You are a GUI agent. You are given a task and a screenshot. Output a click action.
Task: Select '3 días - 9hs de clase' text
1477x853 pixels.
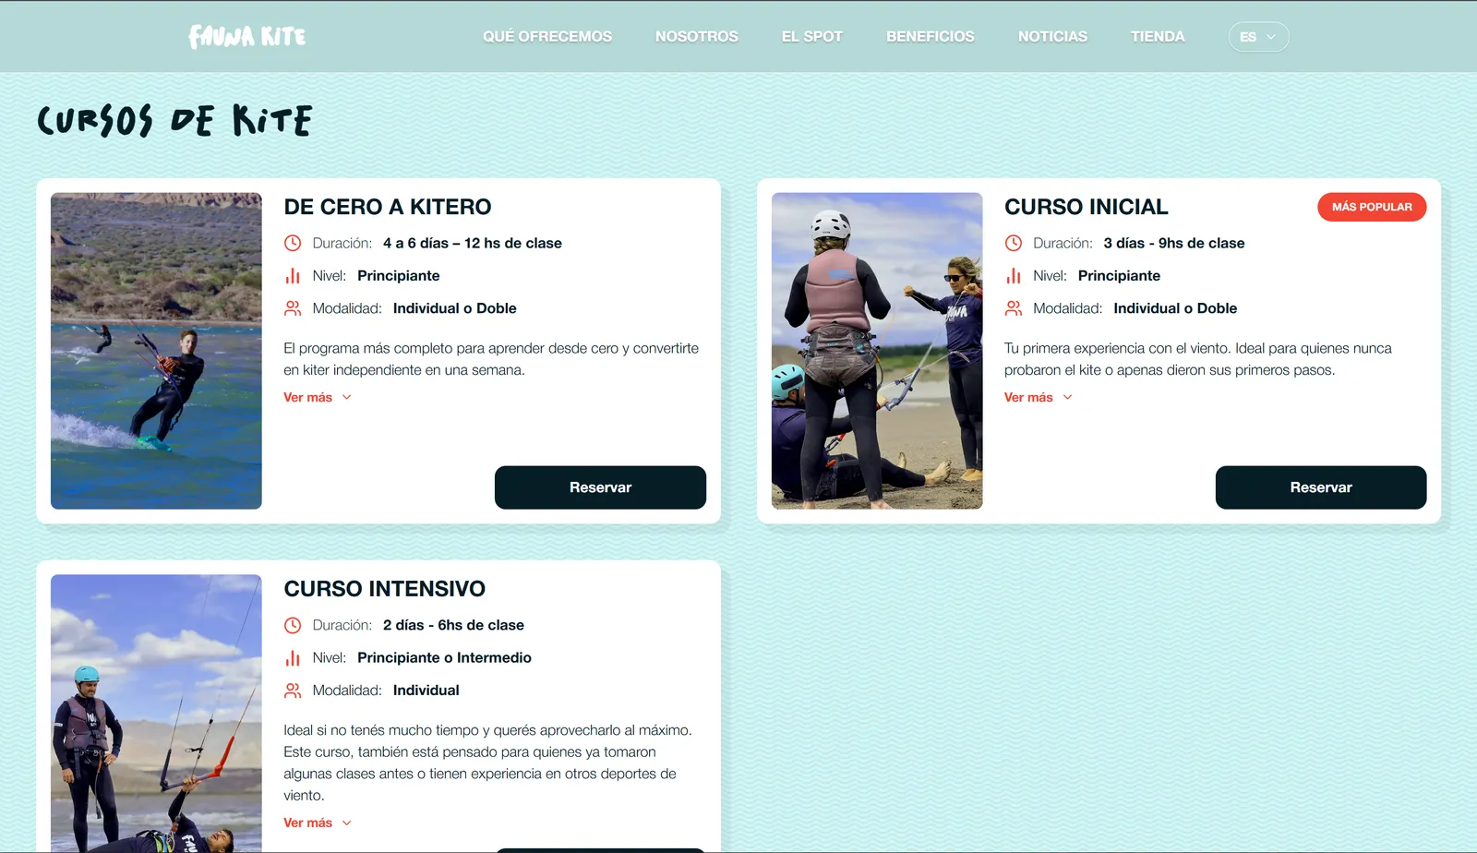click(1174, 243)
